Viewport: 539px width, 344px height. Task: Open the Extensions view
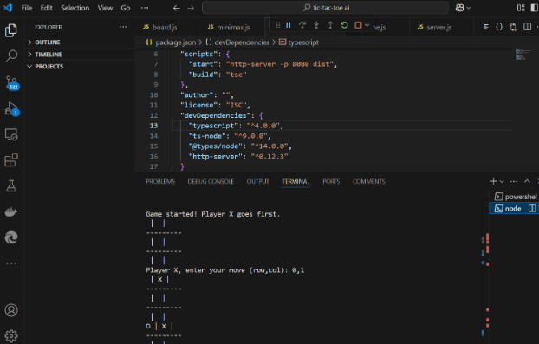[11, 160]
